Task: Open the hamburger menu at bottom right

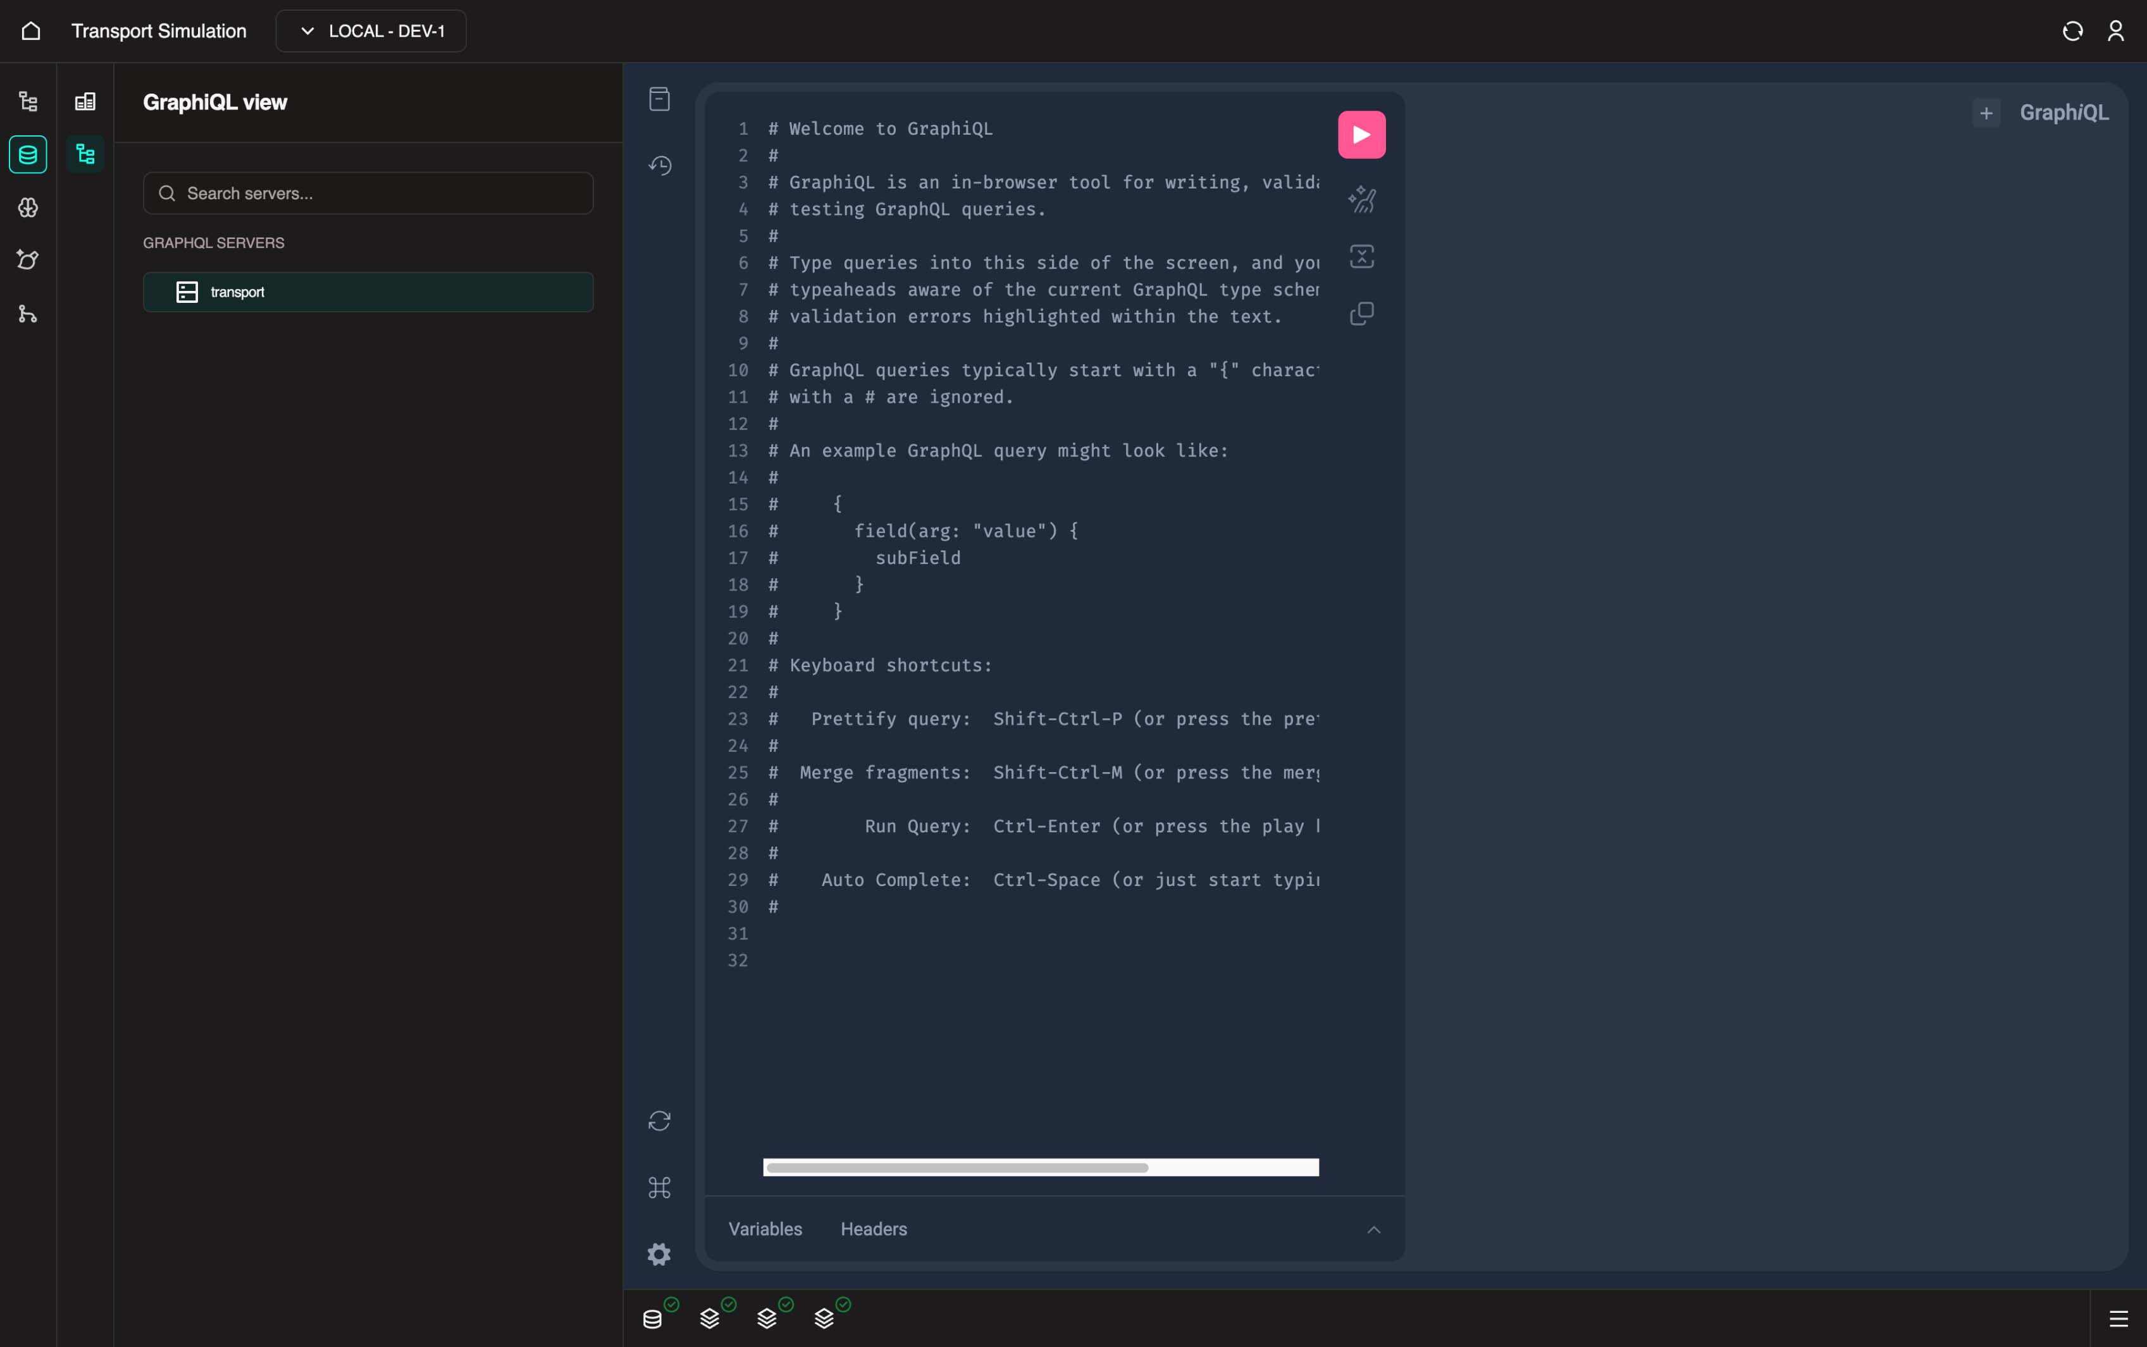Action: [x=2119, y=1319]
